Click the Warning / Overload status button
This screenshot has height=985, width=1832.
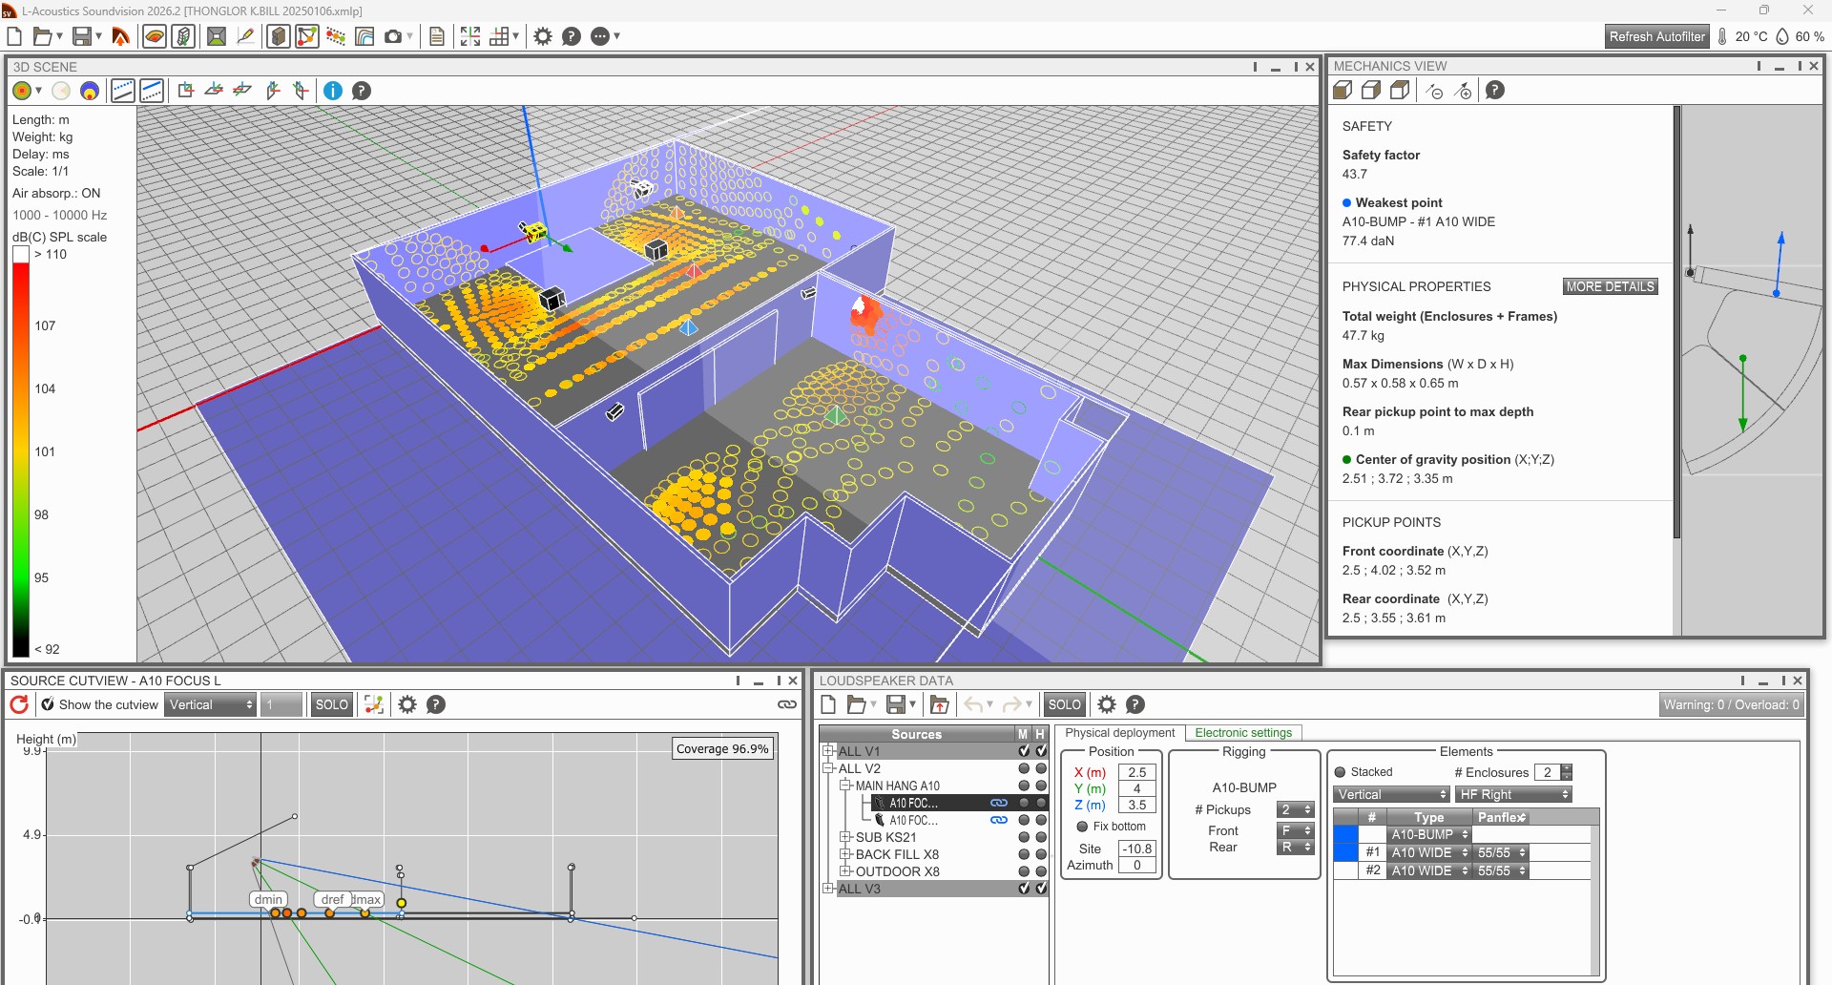[x=1732, y=704]
